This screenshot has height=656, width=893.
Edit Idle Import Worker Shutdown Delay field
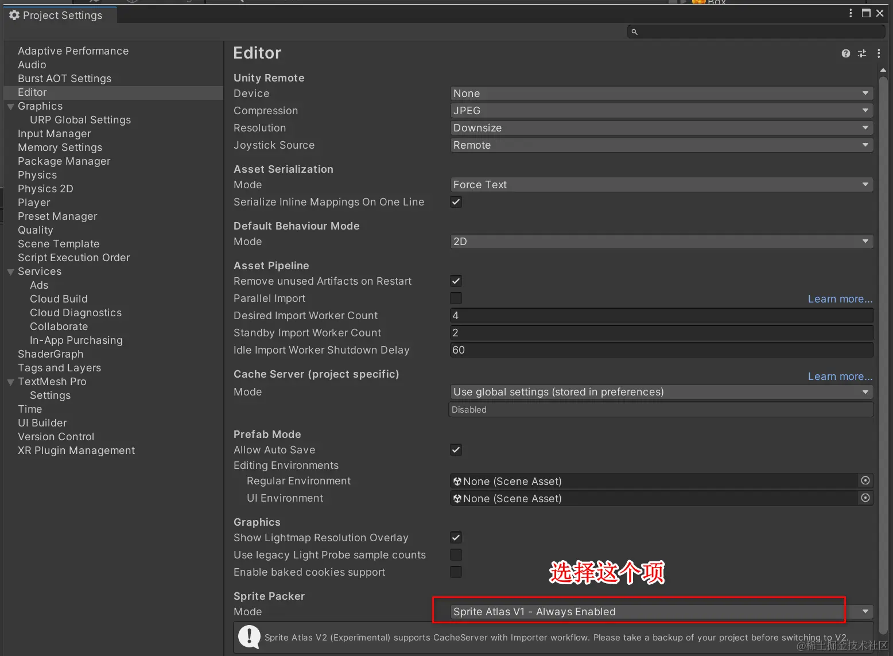pyautogui.click(x=662, y=350)
